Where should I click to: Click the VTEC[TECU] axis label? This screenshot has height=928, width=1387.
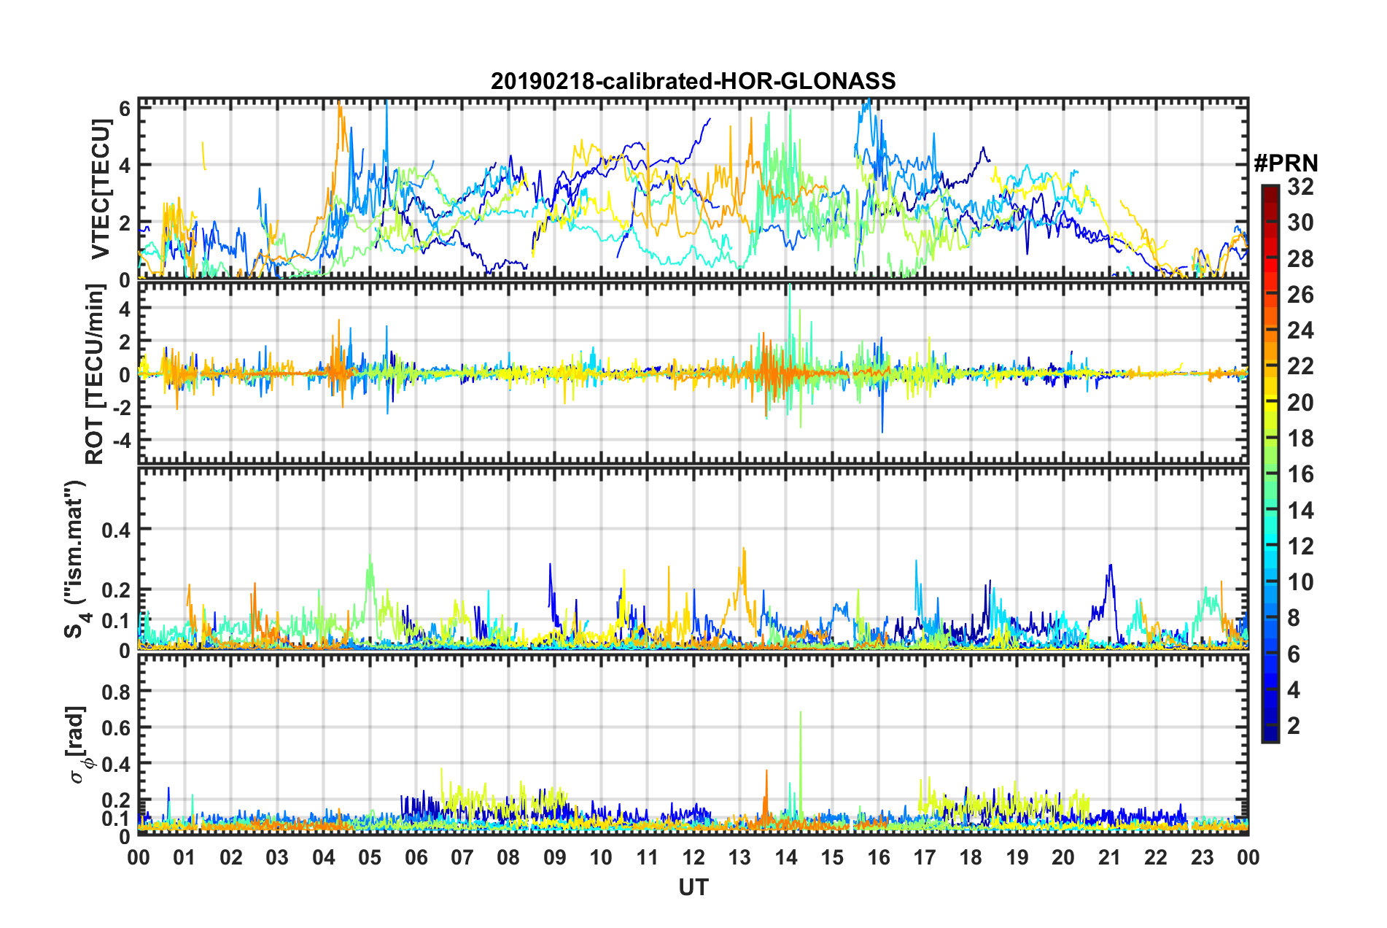tap(100, 189)
